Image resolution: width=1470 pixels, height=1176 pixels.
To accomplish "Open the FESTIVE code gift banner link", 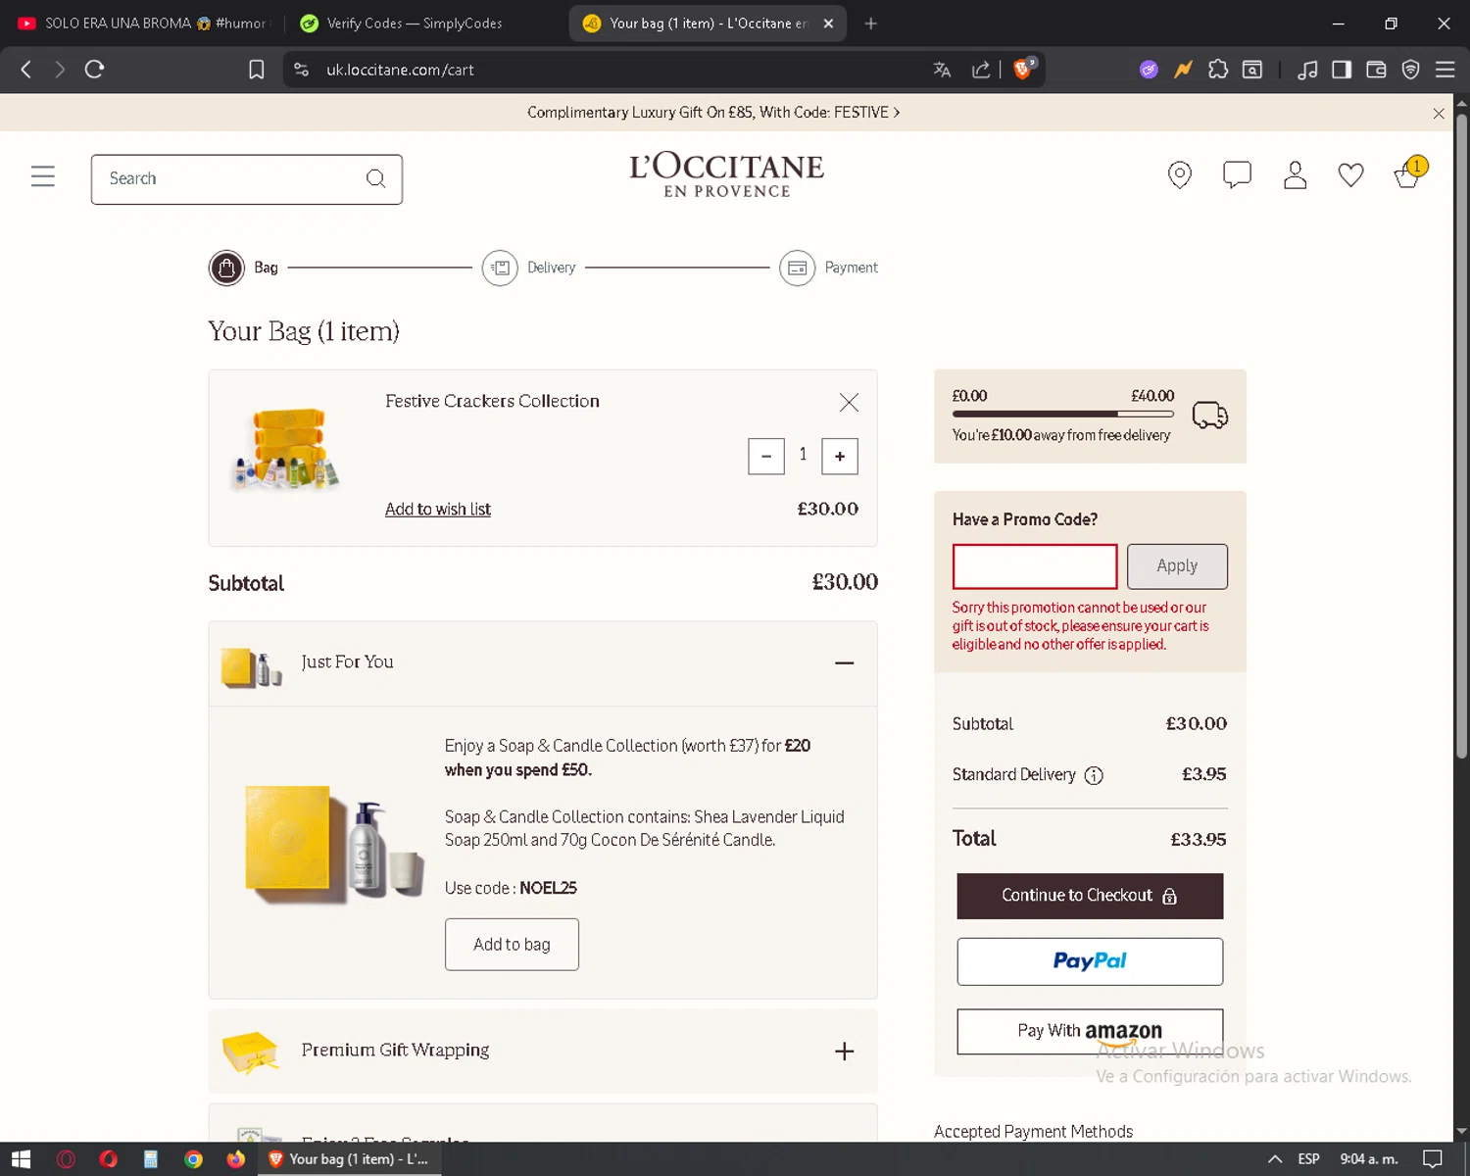I will (x=713, y=113).
